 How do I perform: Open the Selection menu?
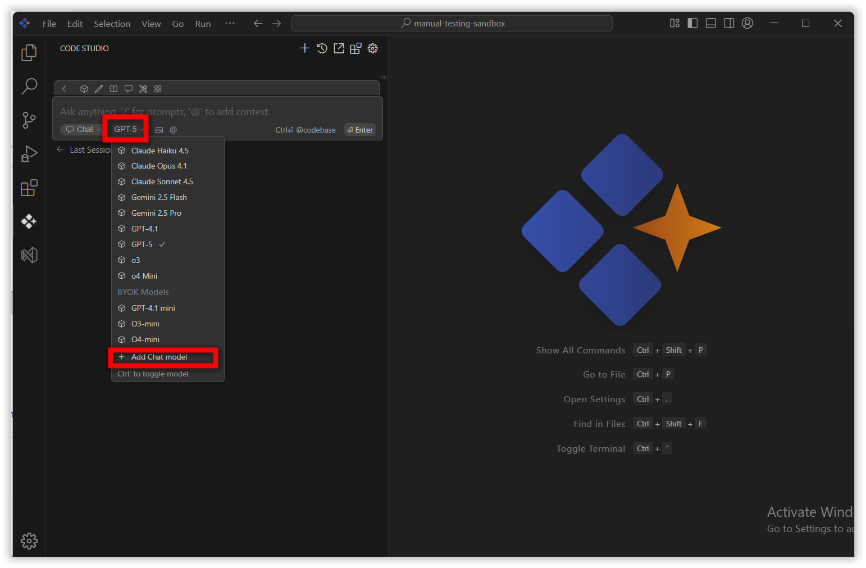tap(112, 24)
